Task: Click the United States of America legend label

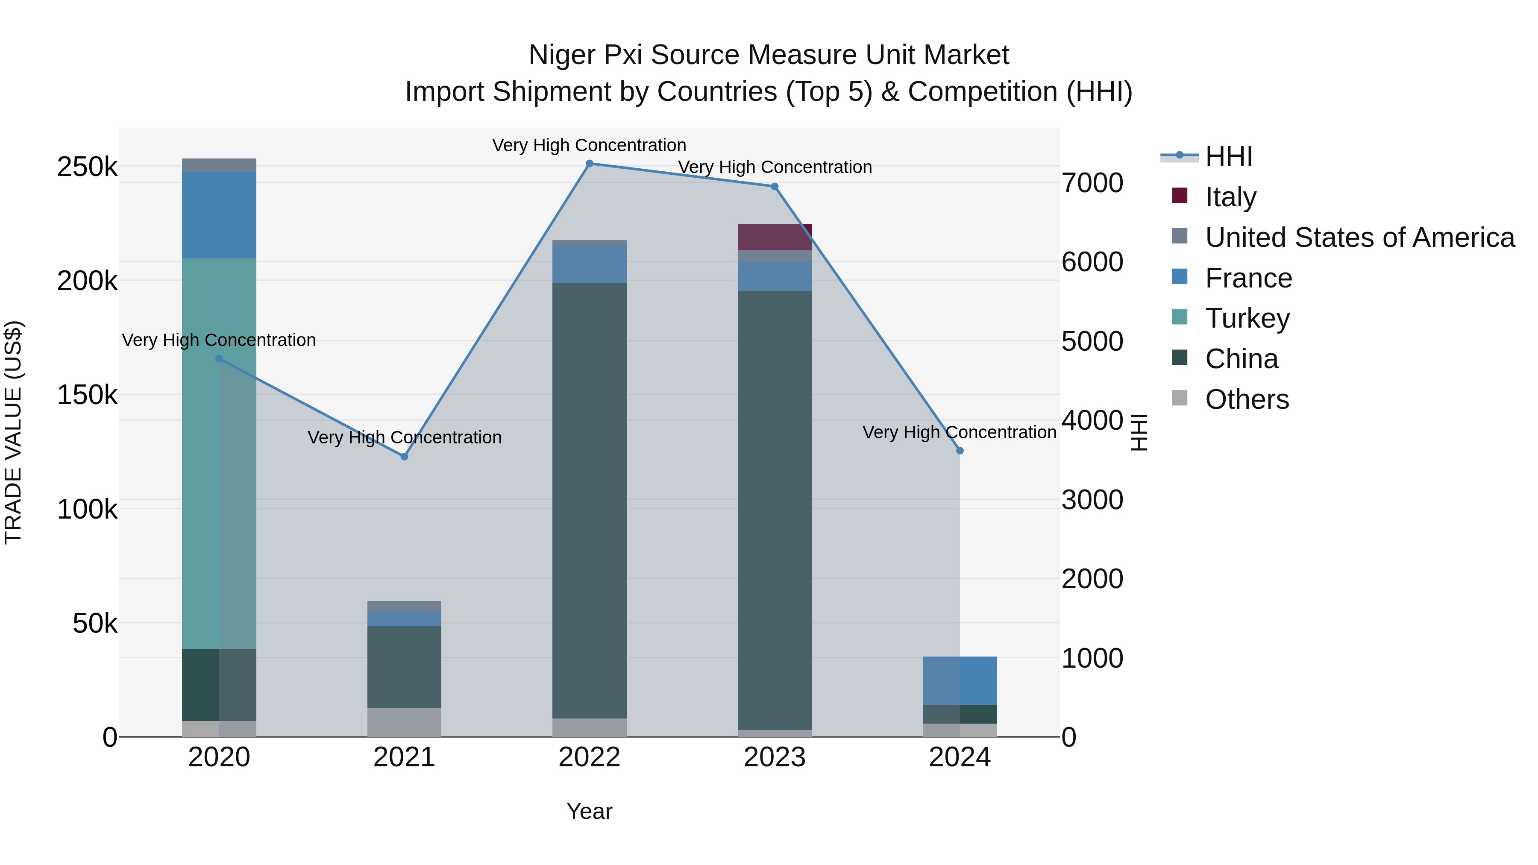Action: pos(1359,238)
